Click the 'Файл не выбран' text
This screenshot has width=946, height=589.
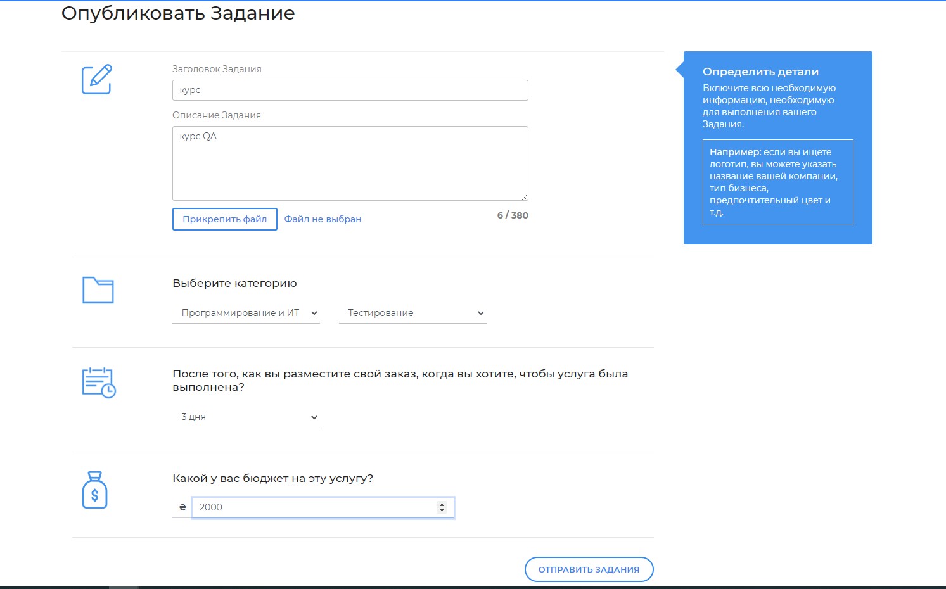click(323, 219)
